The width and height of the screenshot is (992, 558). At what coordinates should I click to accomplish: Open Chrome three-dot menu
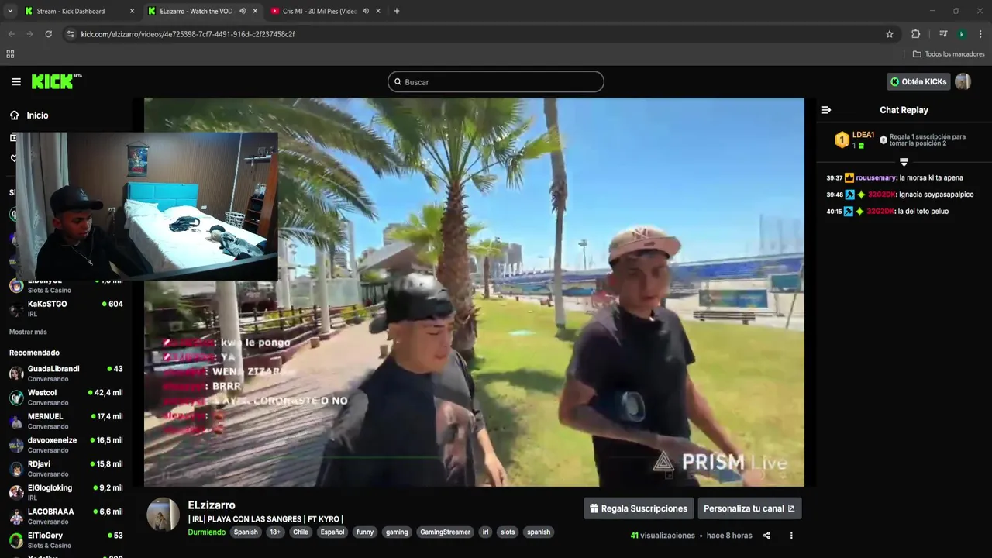980,34
